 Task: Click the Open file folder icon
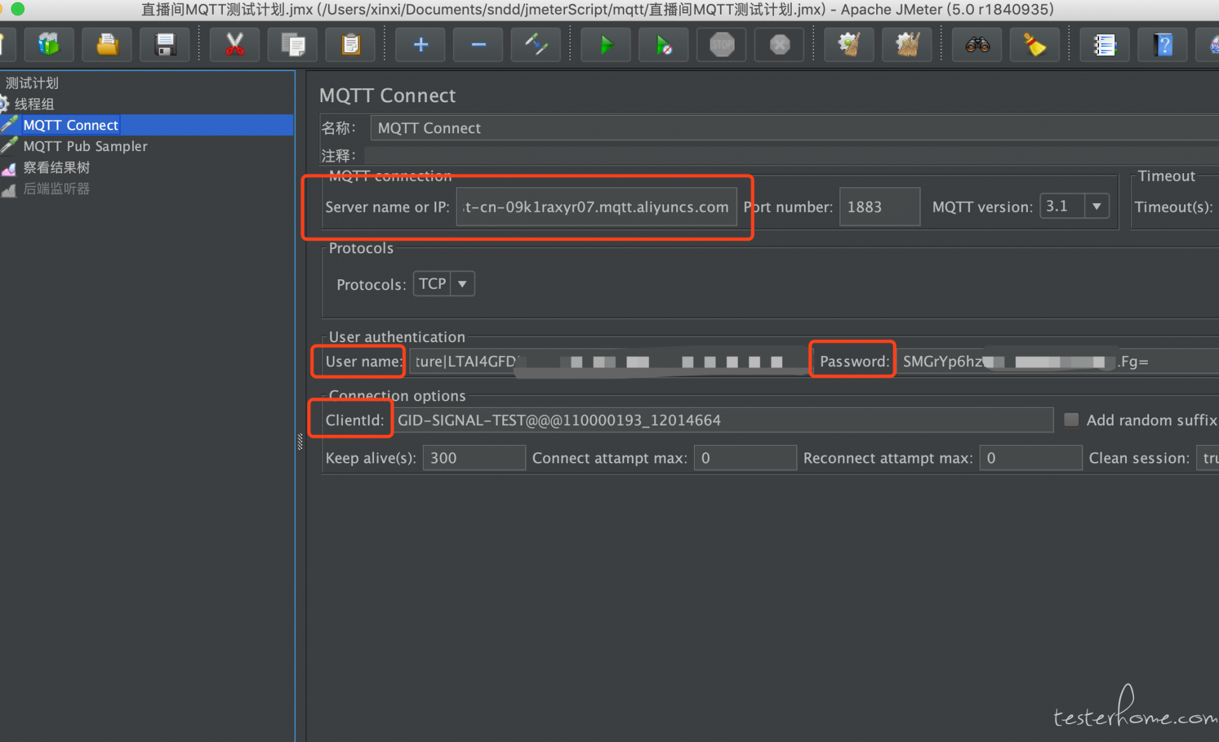tap(107, 44)
